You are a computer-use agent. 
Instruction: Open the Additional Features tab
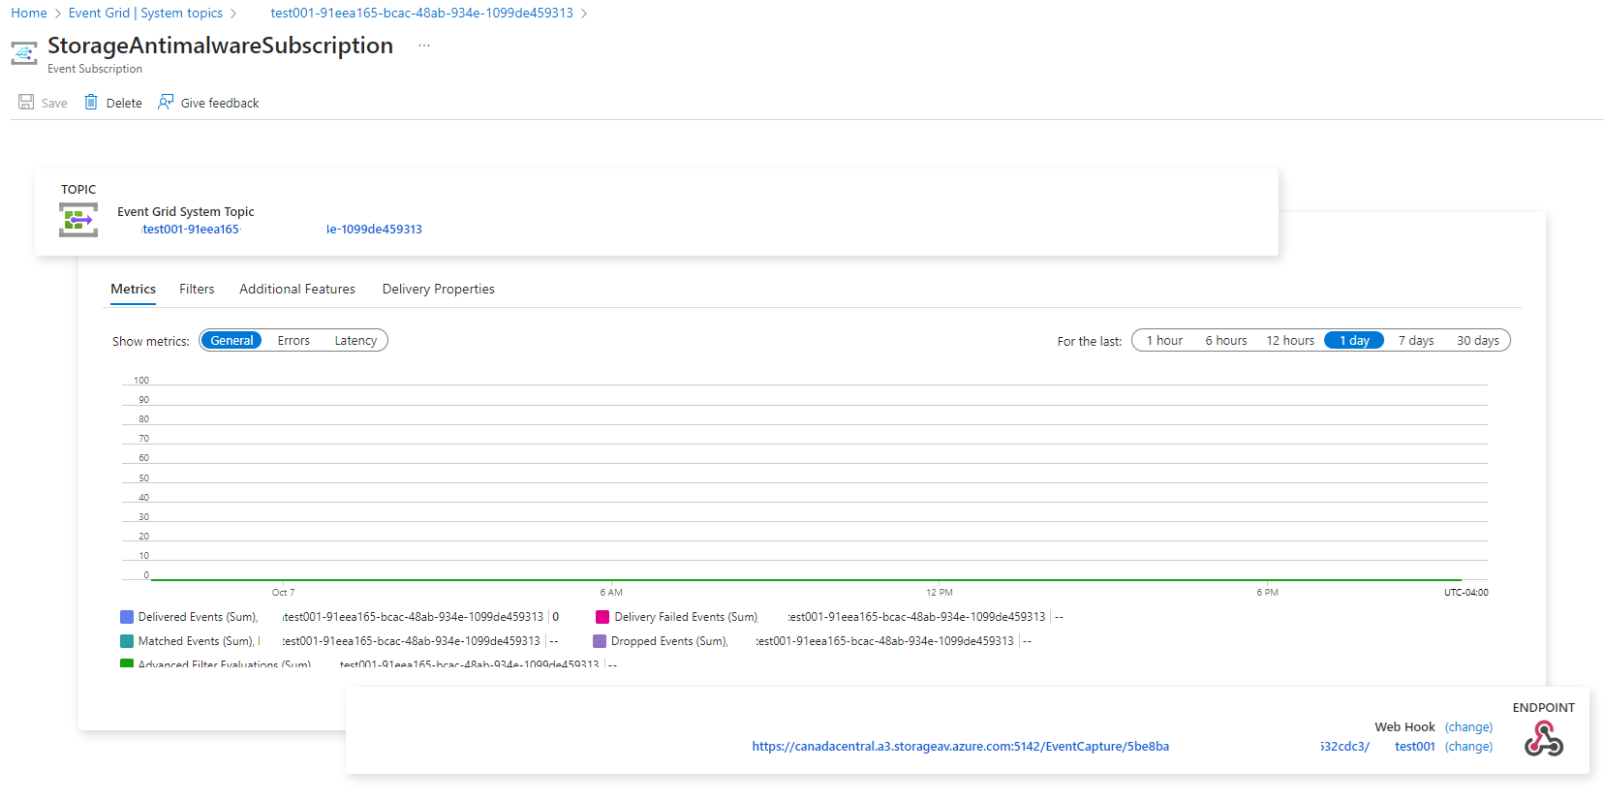(297, 290)
